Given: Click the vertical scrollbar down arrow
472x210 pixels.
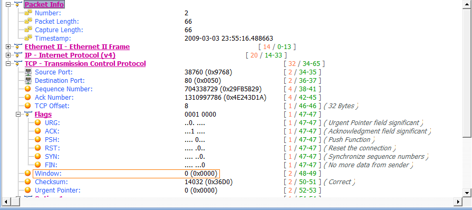Looking at the screenshot, I should [467, 193].
